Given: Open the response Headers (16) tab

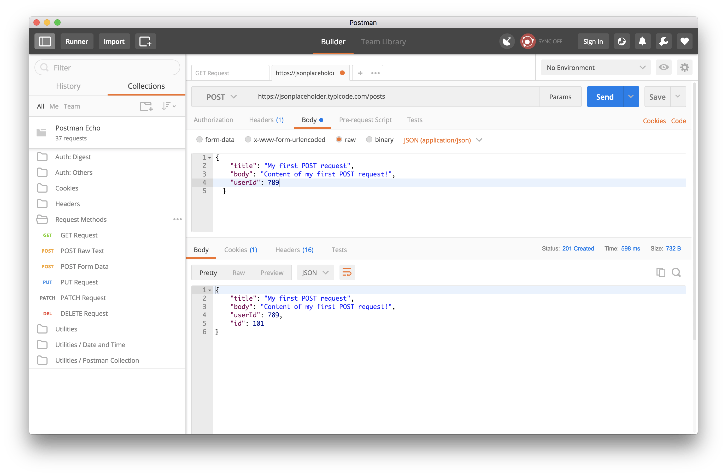Looking at the screenshot, I should coord(294,249).
